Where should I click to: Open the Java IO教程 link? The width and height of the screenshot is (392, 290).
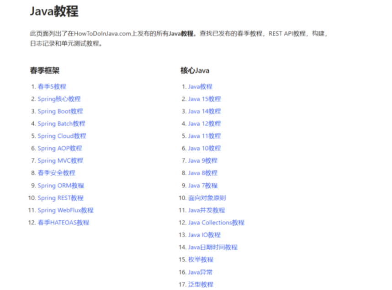coord(204,235)
